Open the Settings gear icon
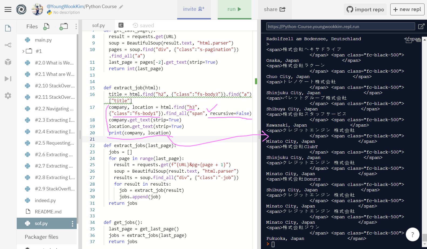The height and width of the screenshot is (249, 427). coord(8,95)
